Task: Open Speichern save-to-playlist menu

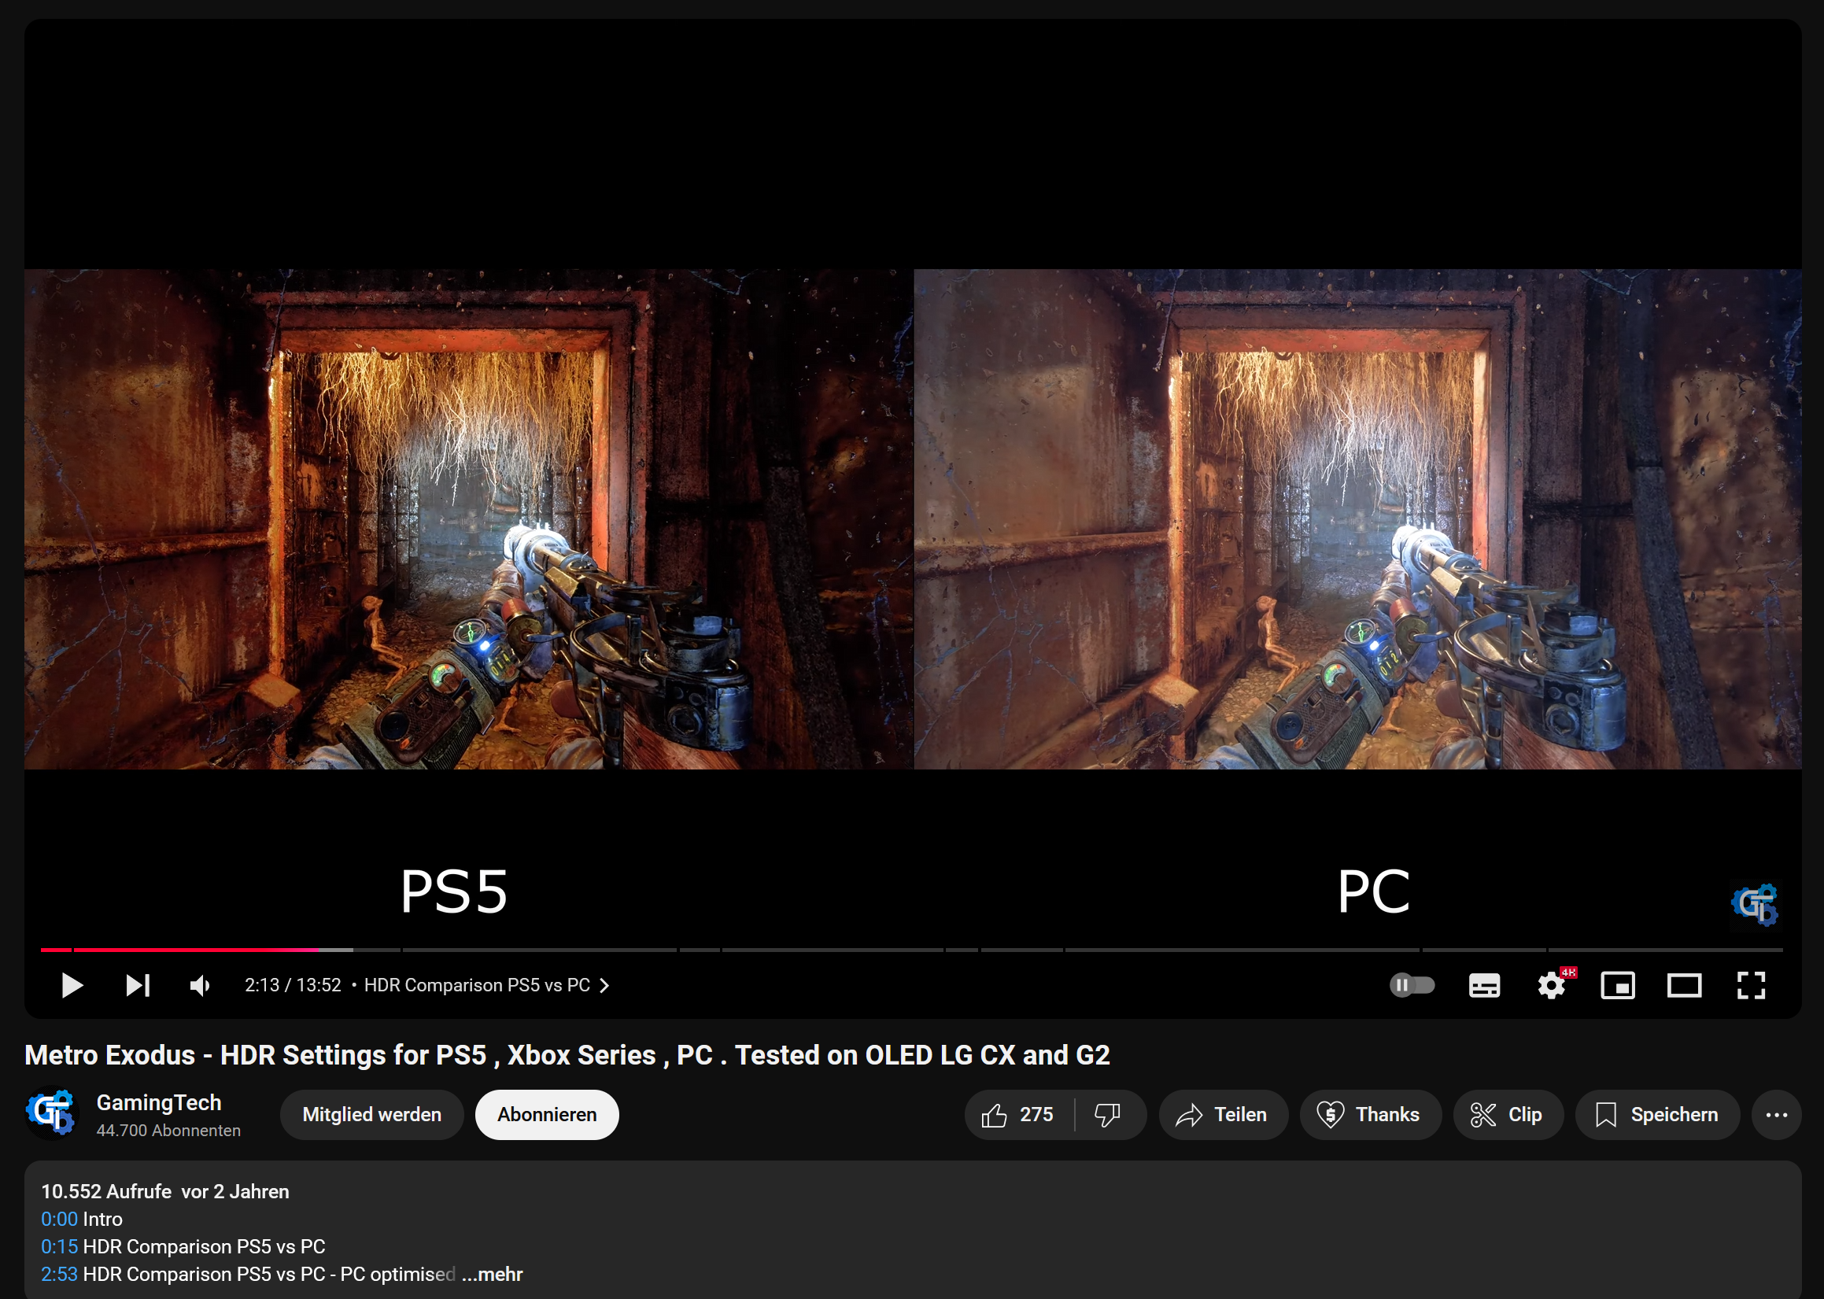Action: pyautogui.click(x=1657, y=1114)
